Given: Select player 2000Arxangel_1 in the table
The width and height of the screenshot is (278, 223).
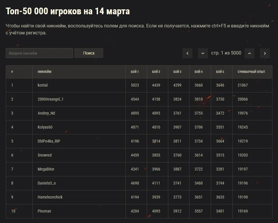Looking at the screenshot, I should tap(50, 99).
